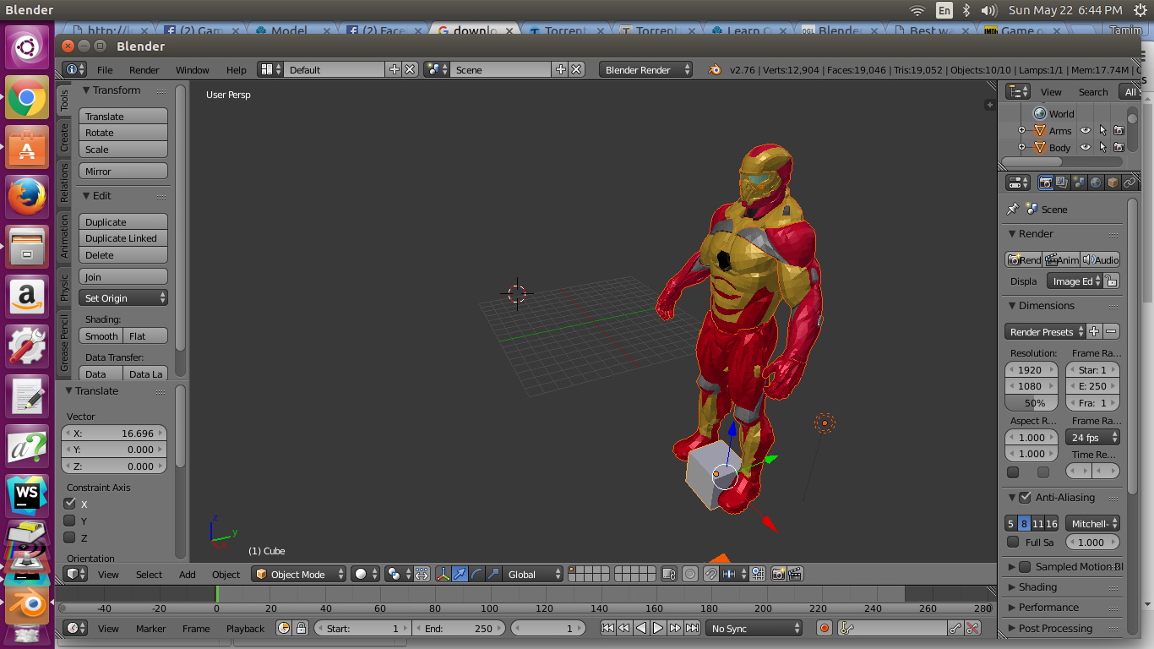Click the World globe icon in outliner

click(1040, 113)
